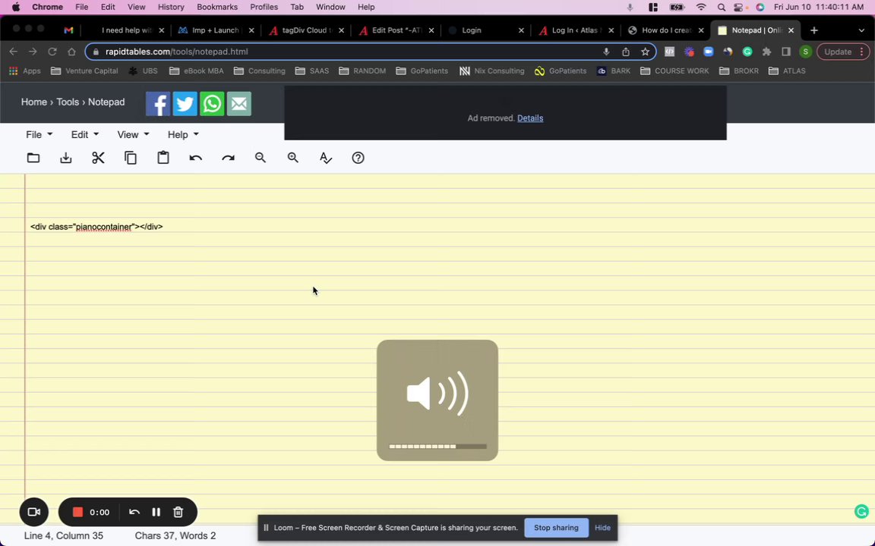This screenshot has width=875, height=546.
Task: Click the share icon in address bar
Action: pyautogui.click(x=626, y=52)
